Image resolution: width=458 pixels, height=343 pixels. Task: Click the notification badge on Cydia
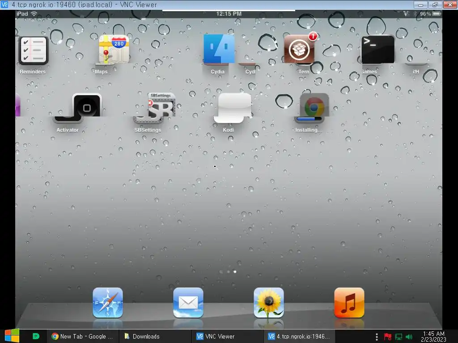[x=313, y=36]
